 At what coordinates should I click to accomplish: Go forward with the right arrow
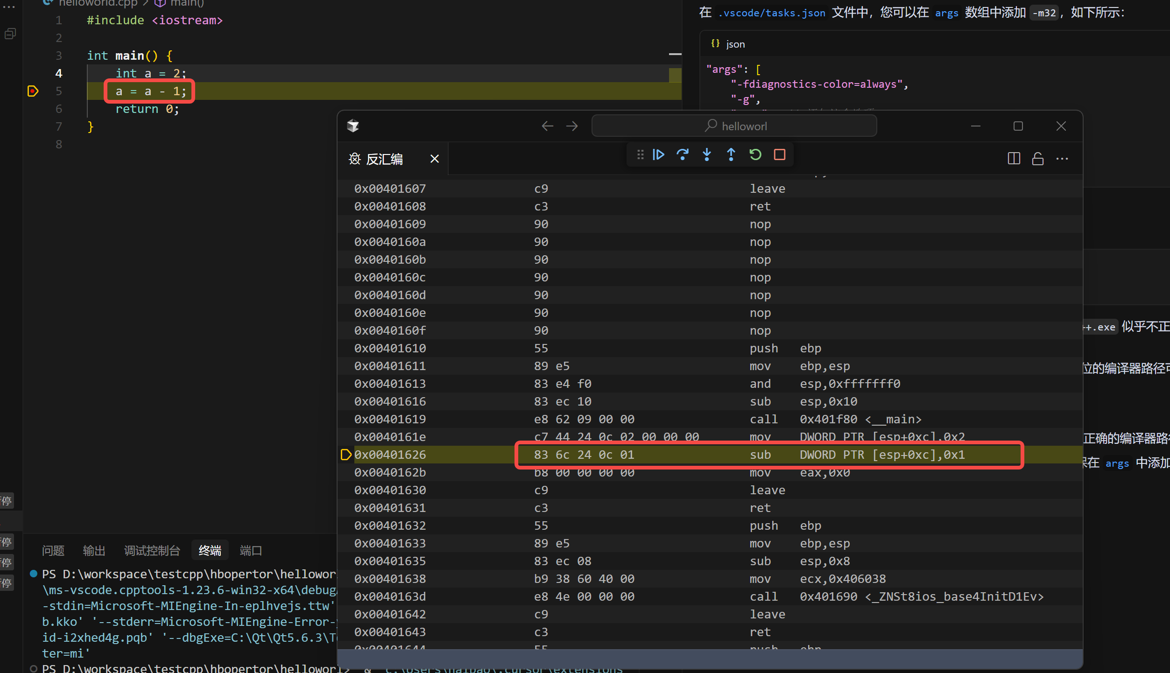point(571,126)
